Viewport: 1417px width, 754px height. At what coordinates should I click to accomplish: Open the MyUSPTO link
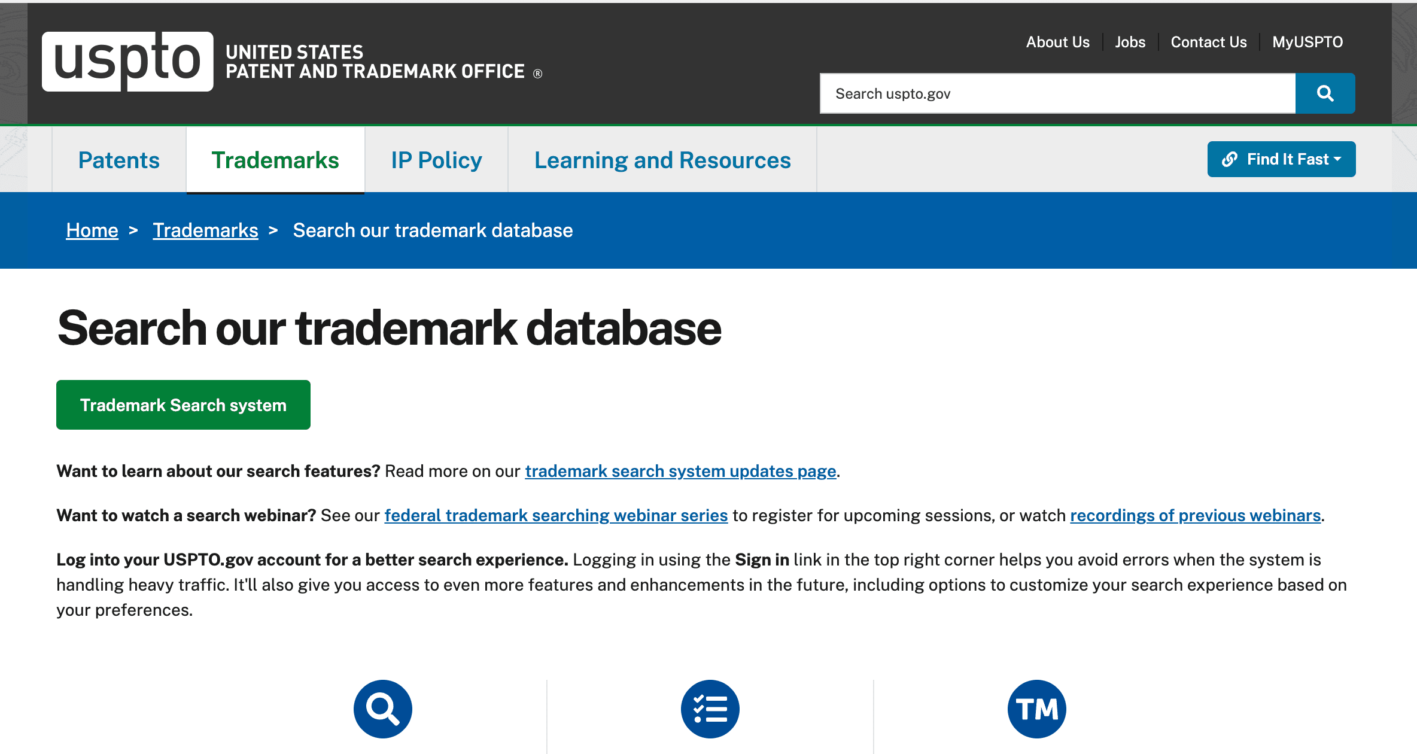1307,42
